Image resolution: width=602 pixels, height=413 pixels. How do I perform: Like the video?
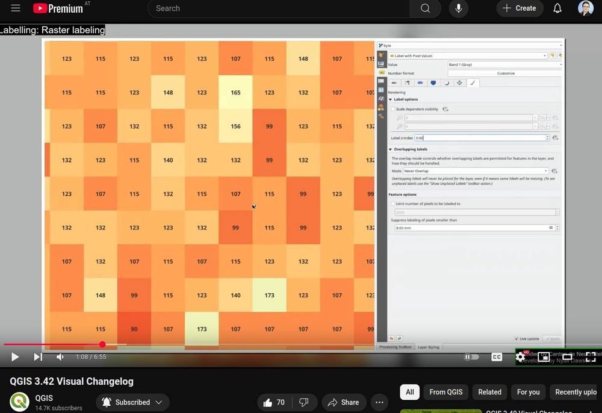pyautogui.click(x=274, y=402)
